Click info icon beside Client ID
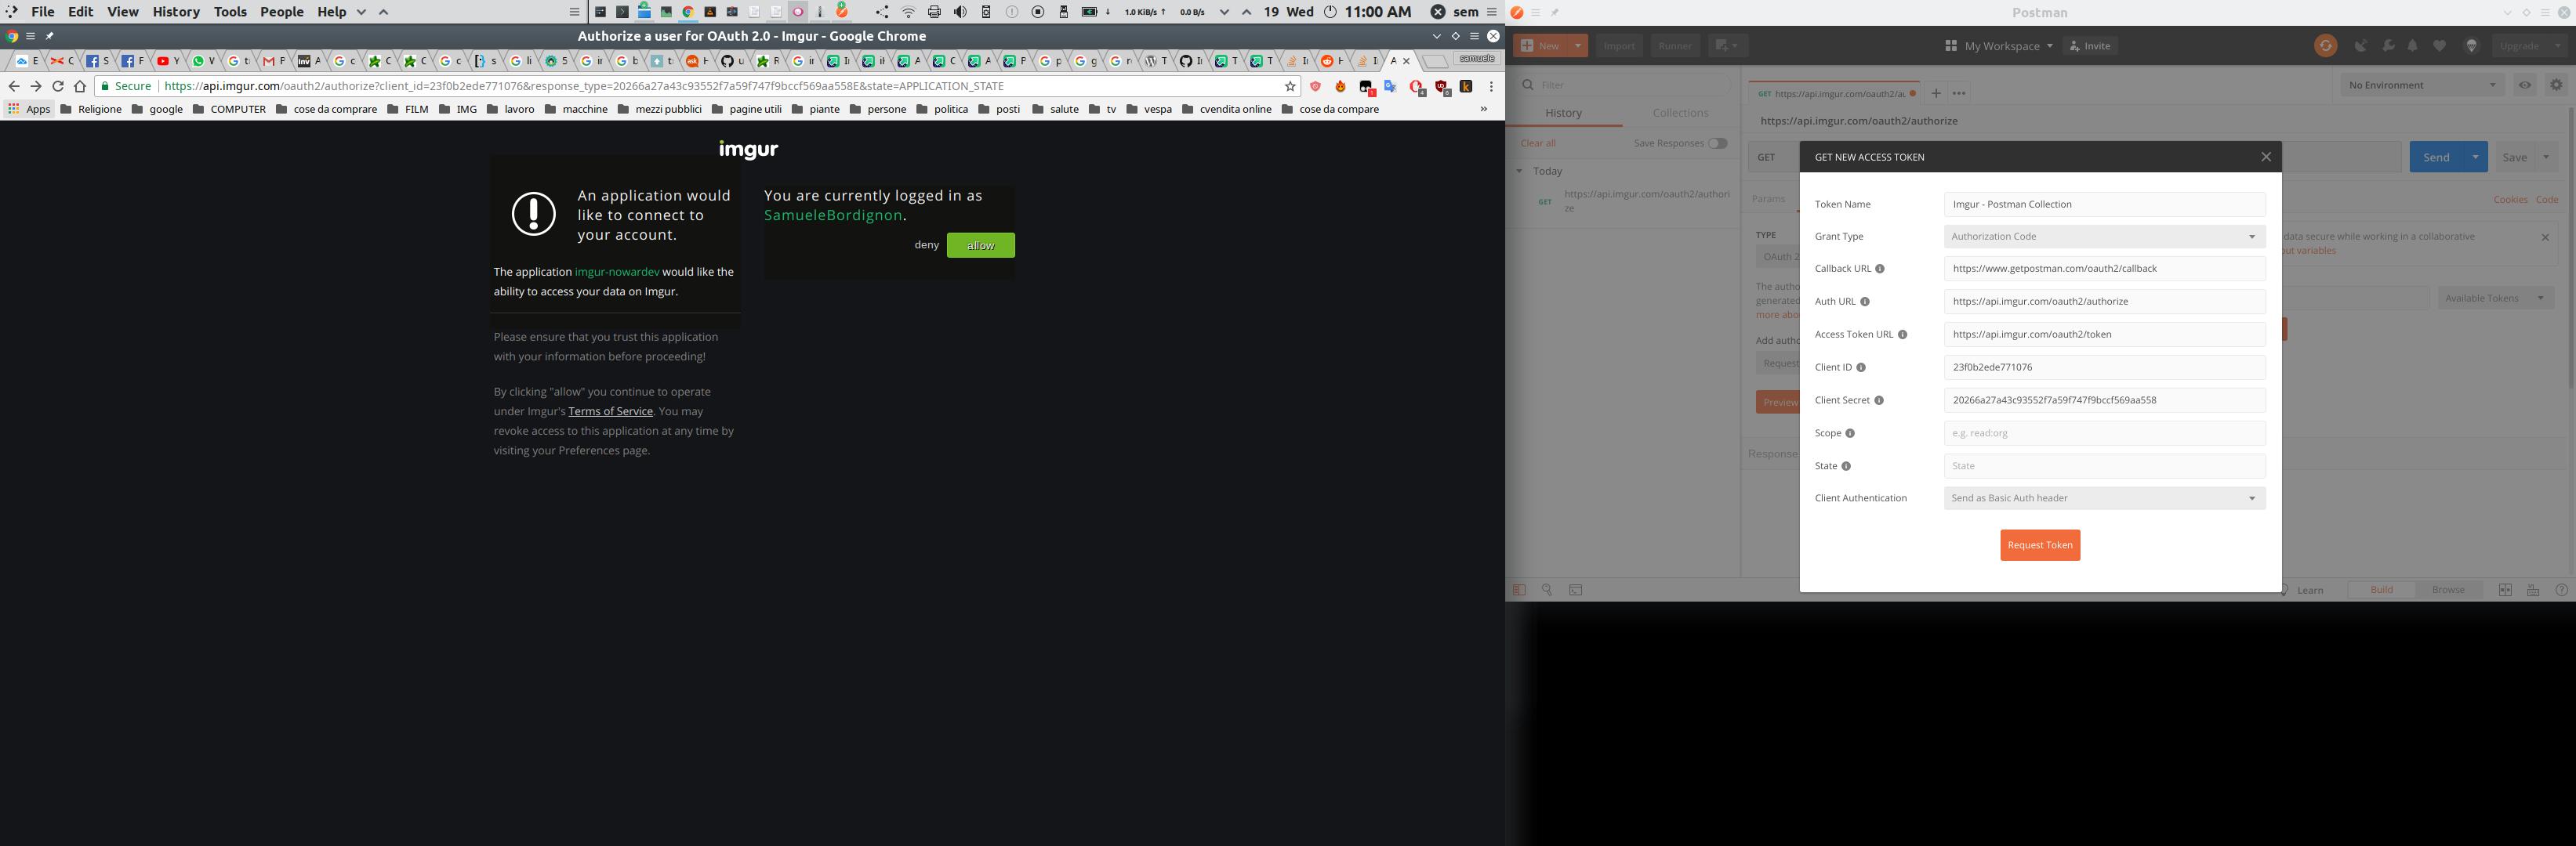2576x846 pixels. [x=1861, y=367]
